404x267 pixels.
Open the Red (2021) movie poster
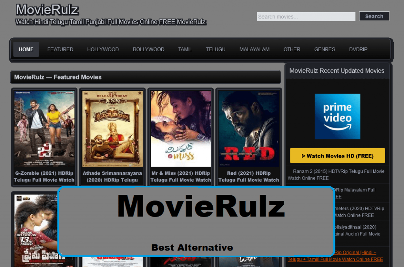[249, 129]
